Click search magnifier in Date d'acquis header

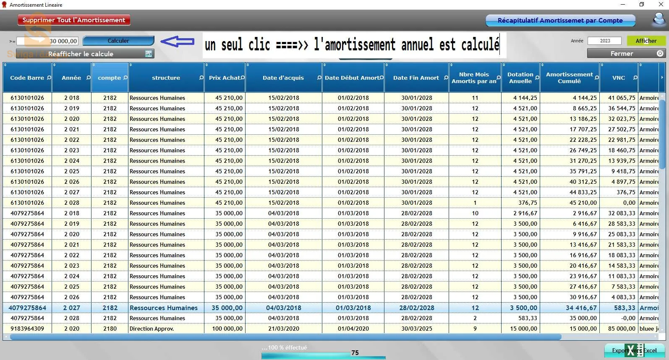click(319, 78)
